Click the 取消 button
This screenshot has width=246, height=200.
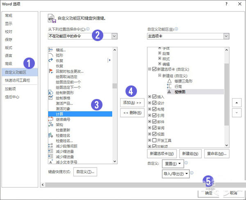[x=233, y=193]
